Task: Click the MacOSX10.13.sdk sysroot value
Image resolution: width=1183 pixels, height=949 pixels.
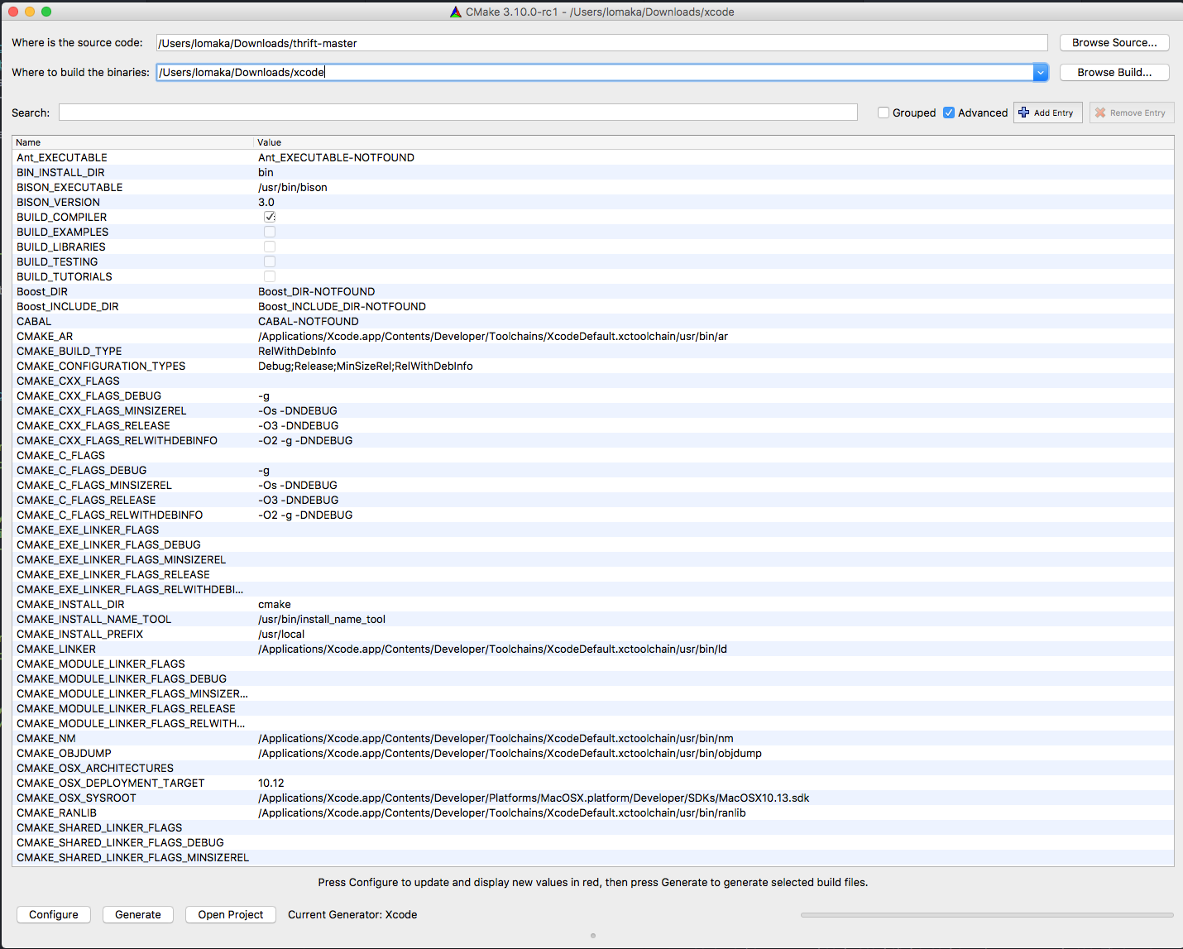Action: [534, 798]
